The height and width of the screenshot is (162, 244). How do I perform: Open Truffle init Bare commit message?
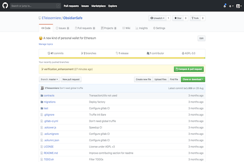[x=98, y=115]
